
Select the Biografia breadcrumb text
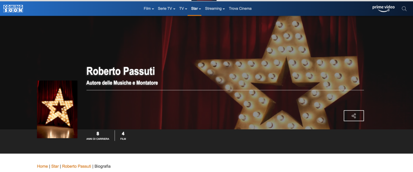[102, 166]
